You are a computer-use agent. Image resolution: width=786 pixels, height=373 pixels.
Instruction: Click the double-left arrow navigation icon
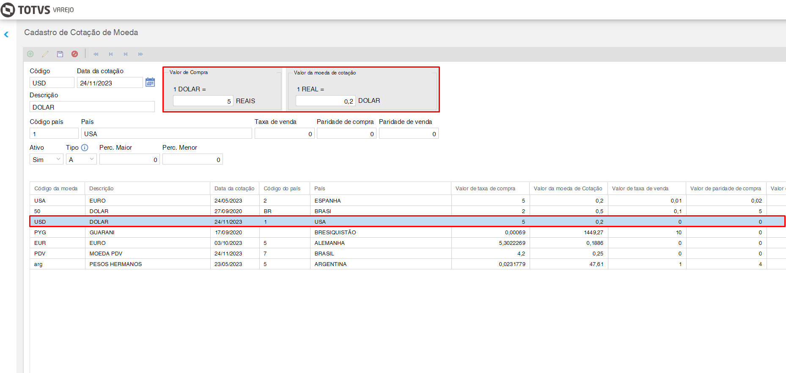point(96,54)
